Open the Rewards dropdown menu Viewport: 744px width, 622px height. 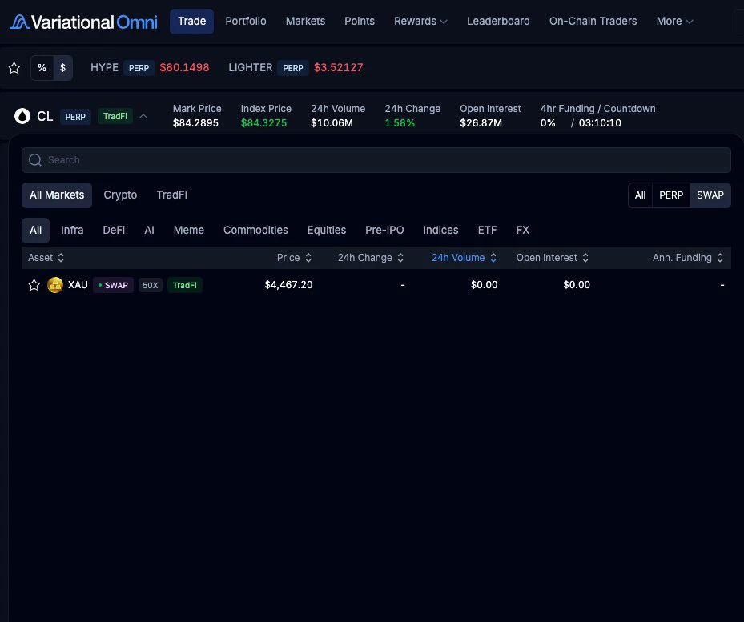point(420,22)
